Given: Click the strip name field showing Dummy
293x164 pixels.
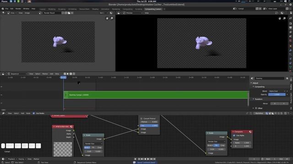Looking at the screenshot, I should pyautogui.click(x=270, y=78).
